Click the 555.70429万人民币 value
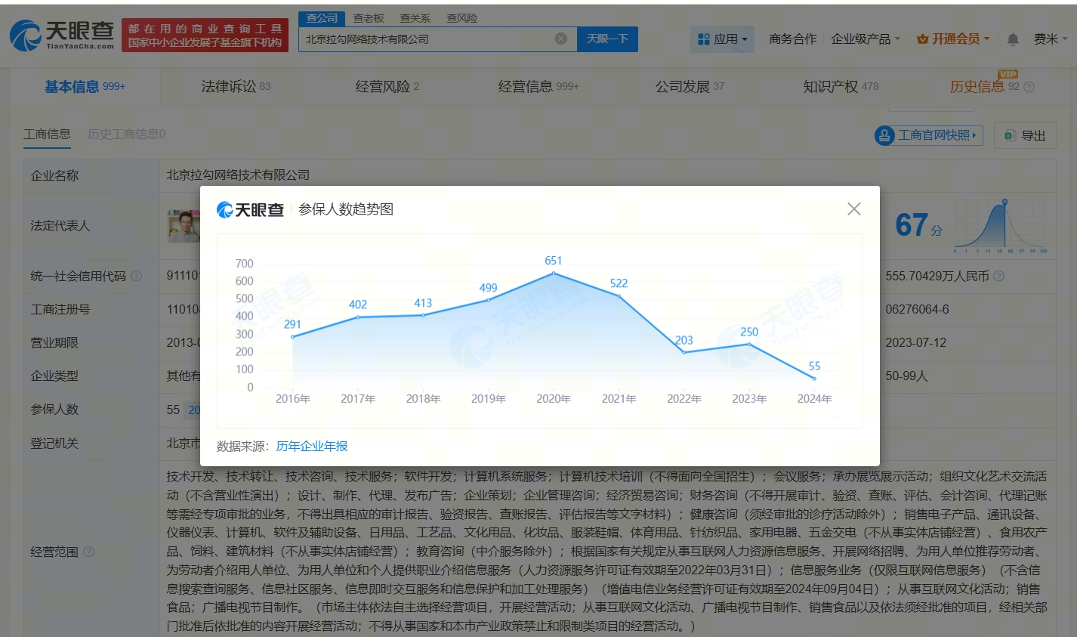 [937, 276]
